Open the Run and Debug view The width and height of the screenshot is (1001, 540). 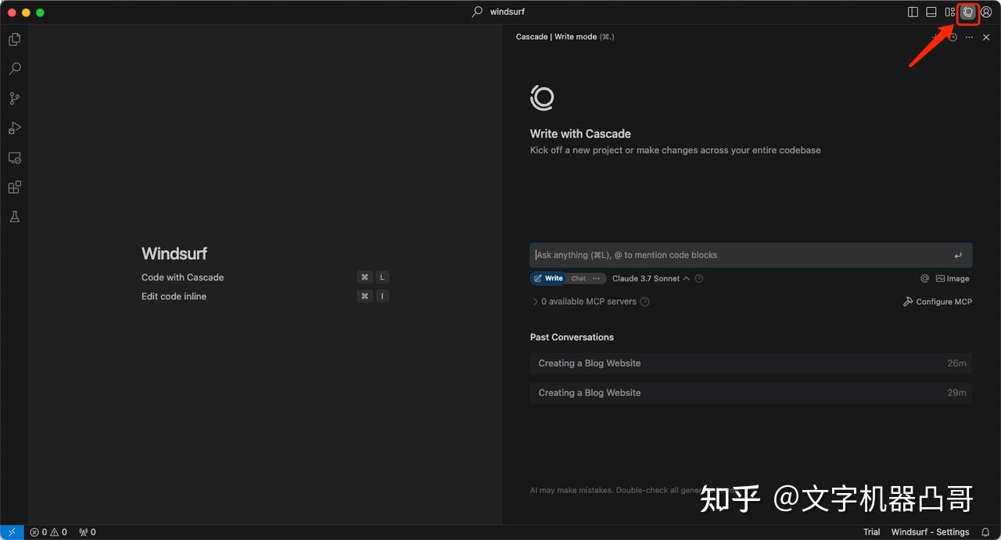(14, 128)
